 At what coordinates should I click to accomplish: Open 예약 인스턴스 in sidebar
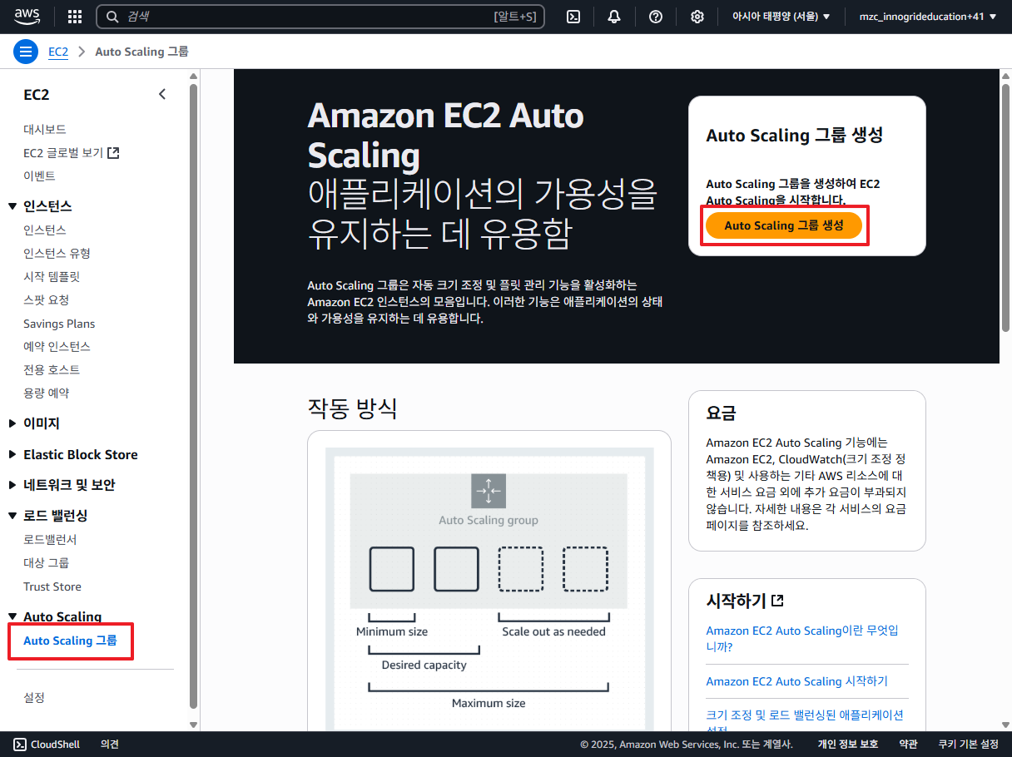pos(57,346)
